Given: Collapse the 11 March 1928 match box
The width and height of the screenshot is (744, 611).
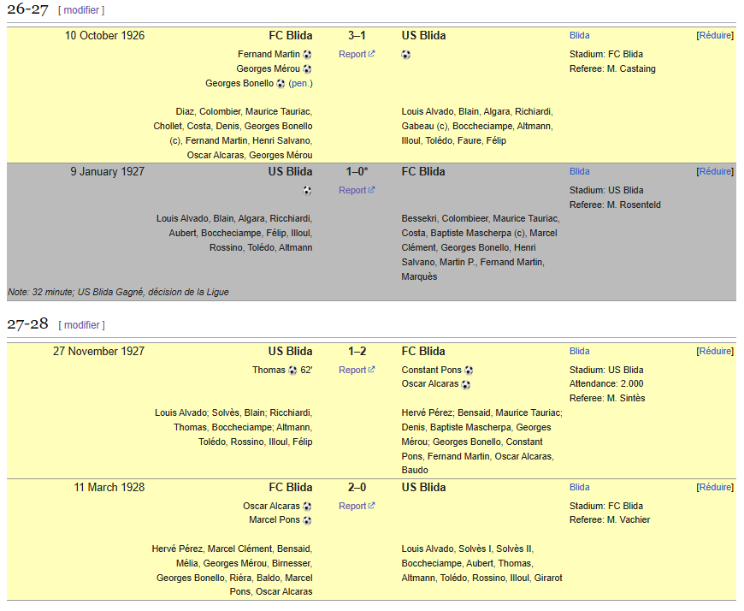Looking at the screenshot, I should pyautogui.click(x=716, y=488).
